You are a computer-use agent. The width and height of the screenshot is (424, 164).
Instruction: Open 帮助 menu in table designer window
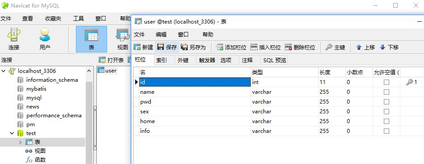click(208, 35)
